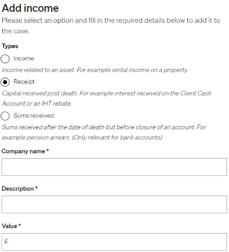This screenshot has height=252, width=229.
Task: Select the Receipt radio button
Action: point(5,82)
